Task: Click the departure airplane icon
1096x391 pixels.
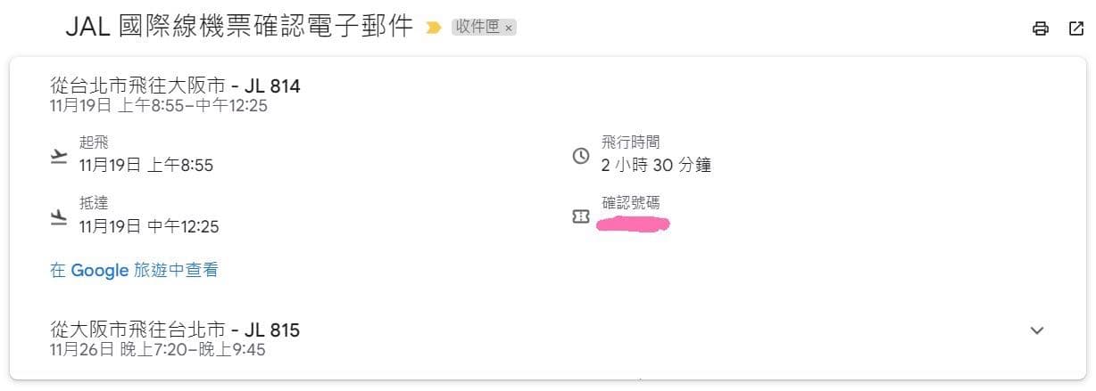Action: pyautogui.click(x=59, y=156)
